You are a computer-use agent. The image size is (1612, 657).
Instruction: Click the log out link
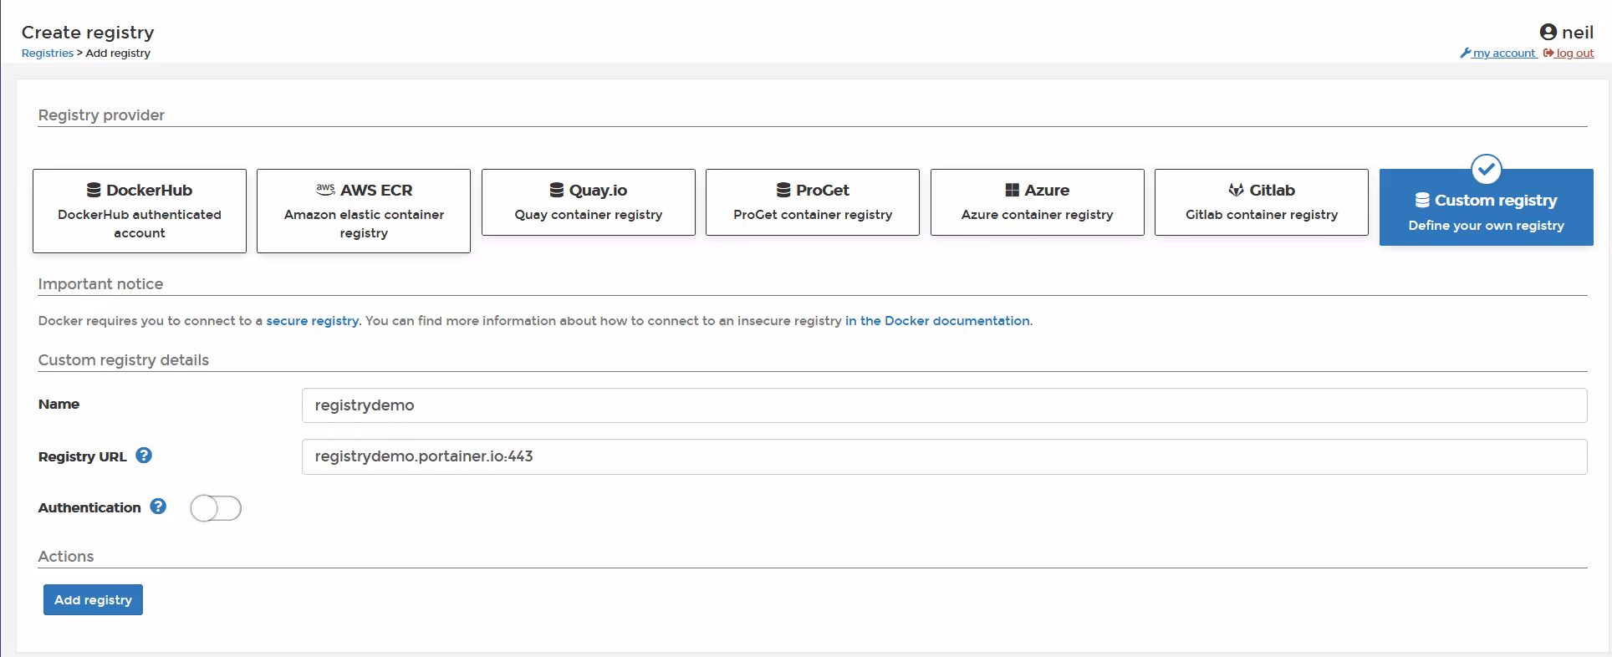1569,53
